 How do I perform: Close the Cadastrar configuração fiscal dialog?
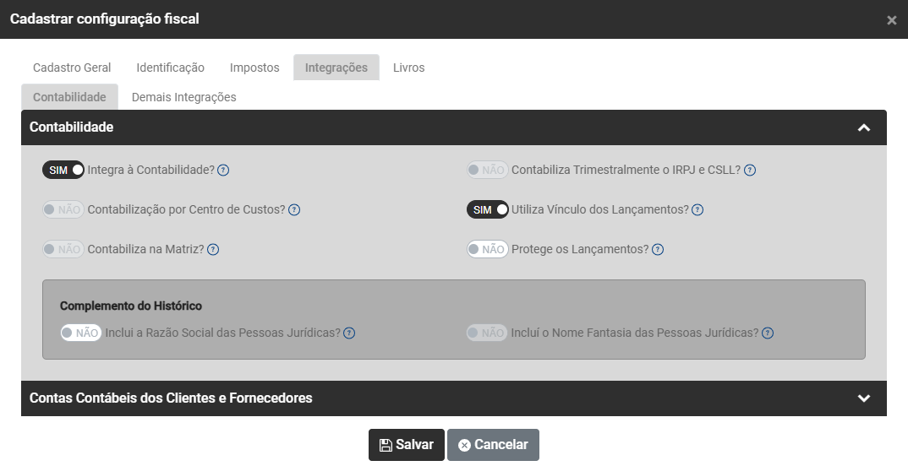pos(892,20)
